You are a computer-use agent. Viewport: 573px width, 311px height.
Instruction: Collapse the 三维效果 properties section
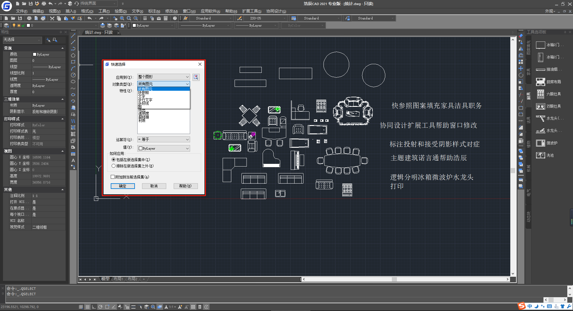62,99
